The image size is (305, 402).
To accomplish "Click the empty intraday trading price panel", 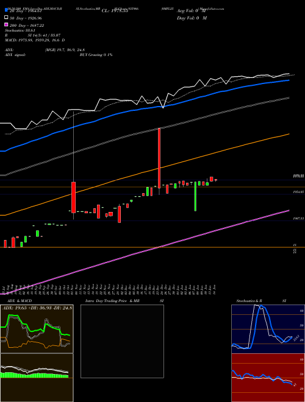I will coord(122,341).
